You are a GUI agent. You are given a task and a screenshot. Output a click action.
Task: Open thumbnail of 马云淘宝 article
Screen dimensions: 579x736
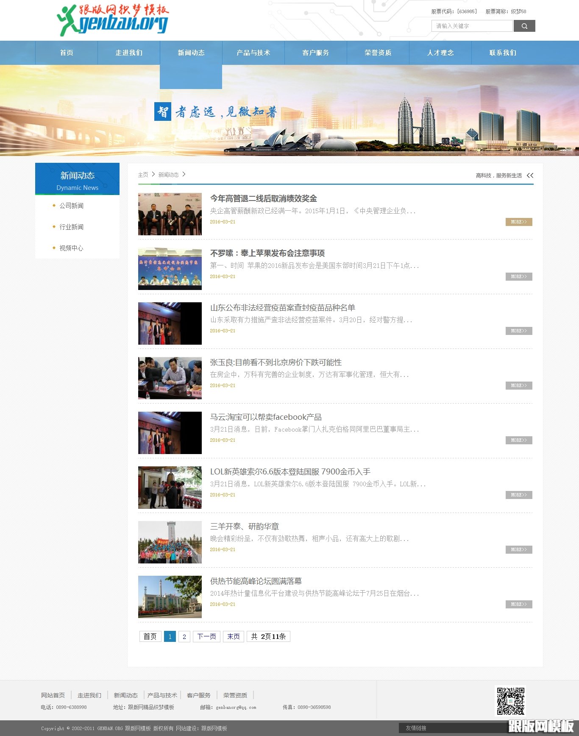[x=170, y=433]
